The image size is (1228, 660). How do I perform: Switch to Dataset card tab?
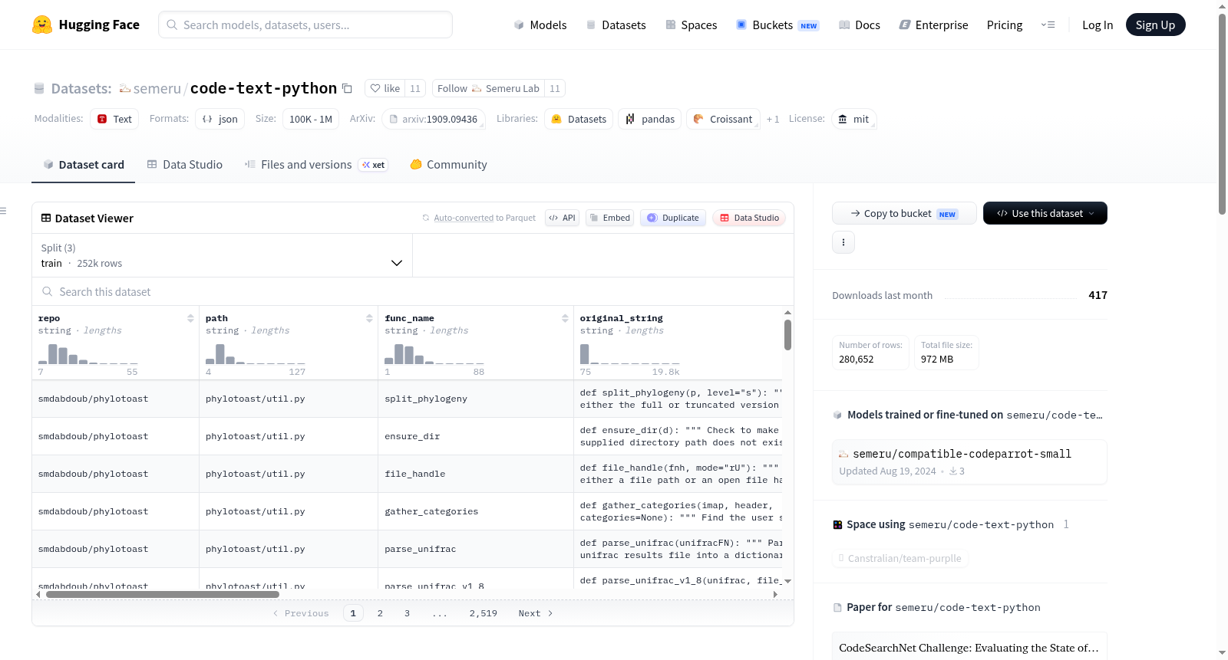83,165
